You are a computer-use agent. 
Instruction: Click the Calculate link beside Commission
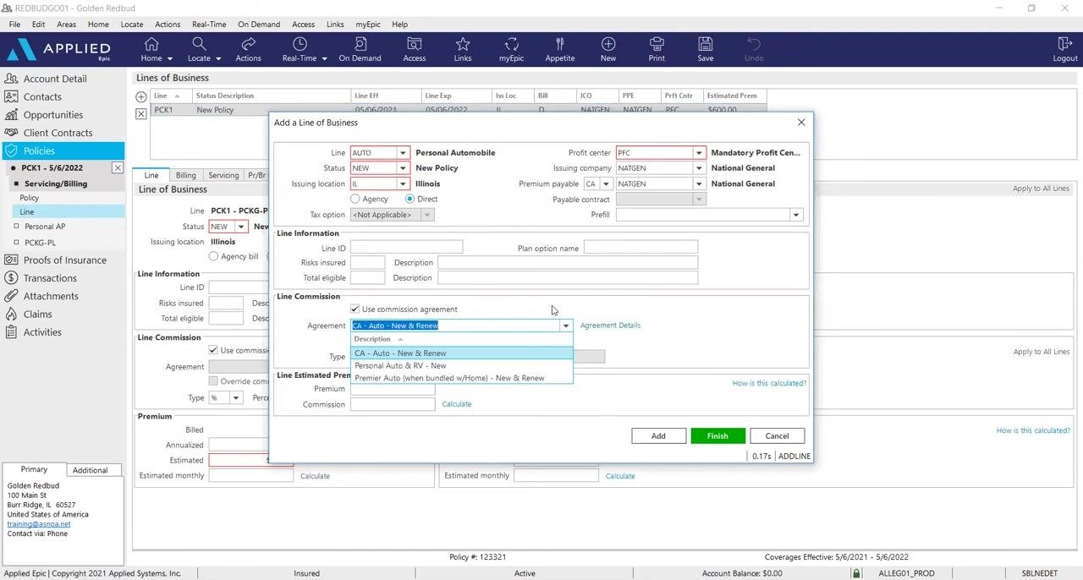point(457,404)
